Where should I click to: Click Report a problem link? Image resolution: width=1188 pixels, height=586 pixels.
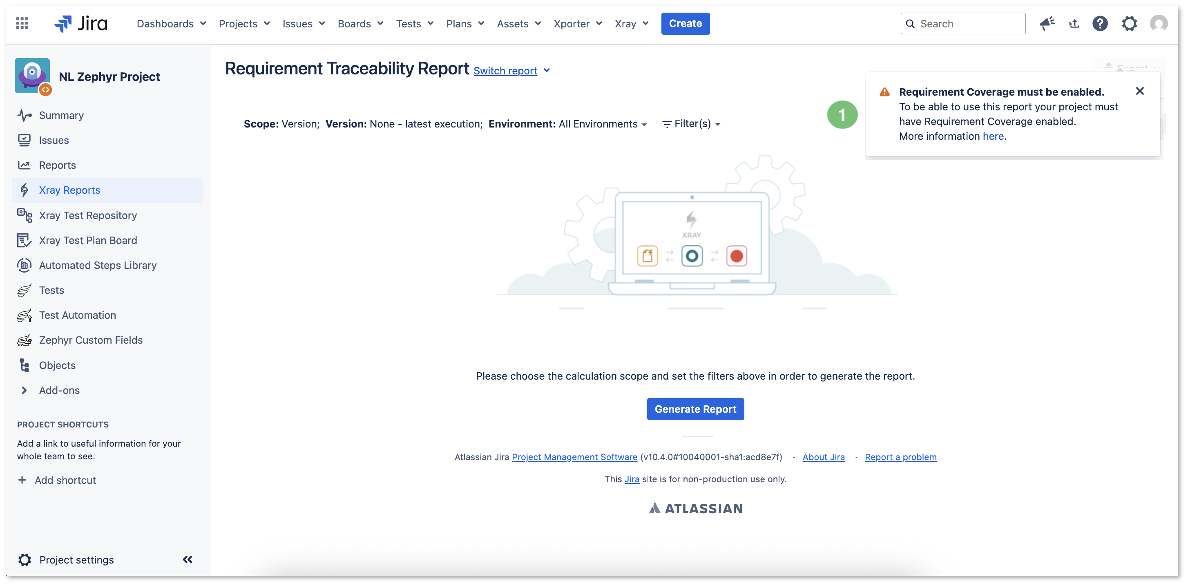tap(900, 457)
